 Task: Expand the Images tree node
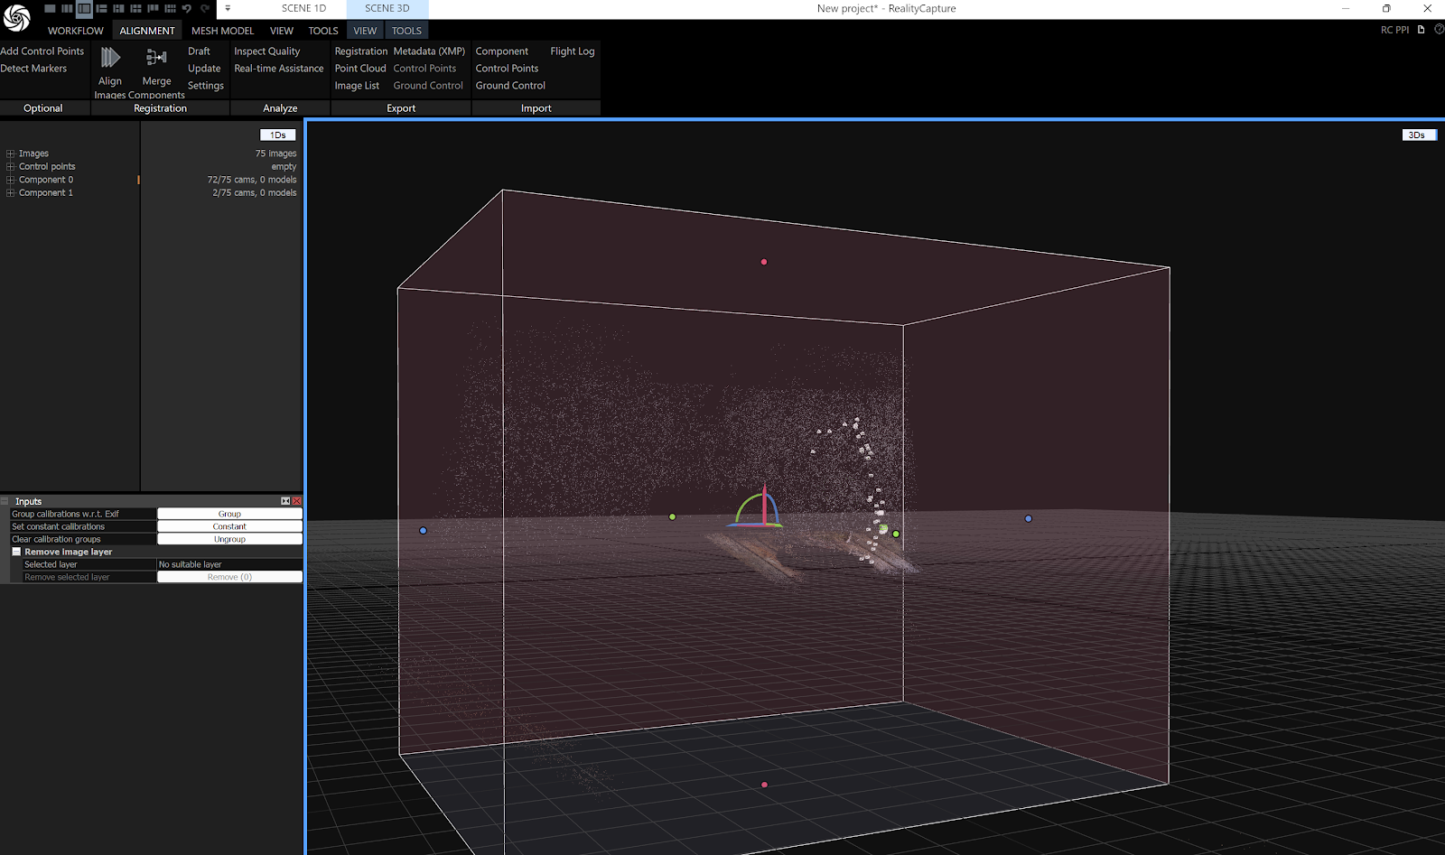pos(11,153)
